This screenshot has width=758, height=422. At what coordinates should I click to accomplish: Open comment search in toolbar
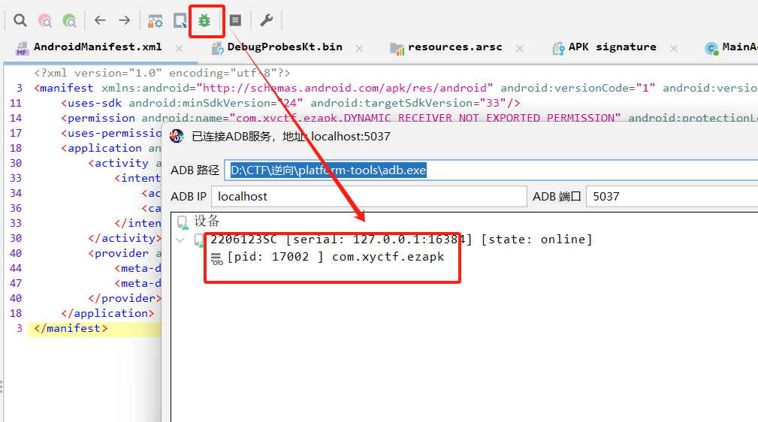click(69, 20)
